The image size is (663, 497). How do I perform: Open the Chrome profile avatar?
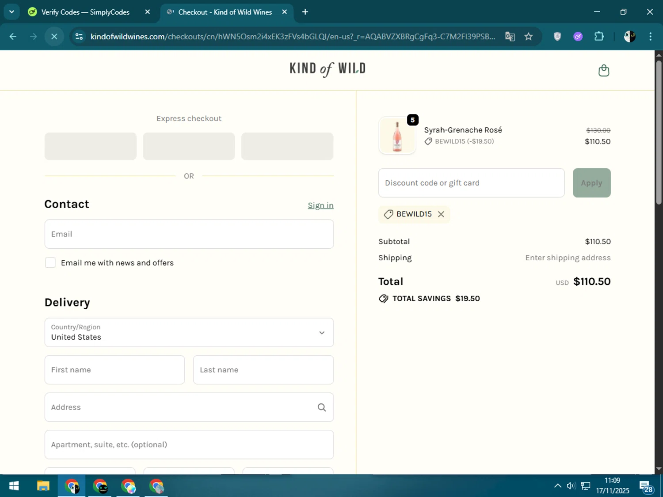[629, 37]
